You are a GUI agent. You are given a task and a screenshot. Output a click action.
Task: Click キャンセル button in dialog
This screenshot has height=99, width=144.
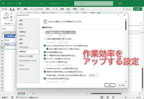[122, 85]
